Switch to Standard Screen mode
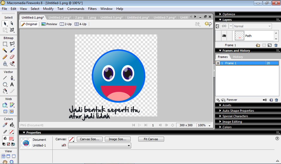This screenshot has height=164, width=281. (3, 156)
